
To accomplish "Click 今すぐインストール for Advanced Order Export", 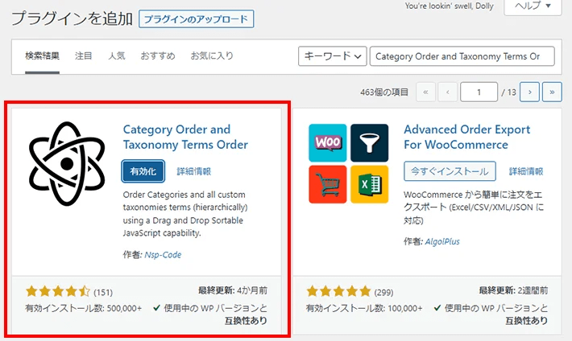I will click(450, 171).
